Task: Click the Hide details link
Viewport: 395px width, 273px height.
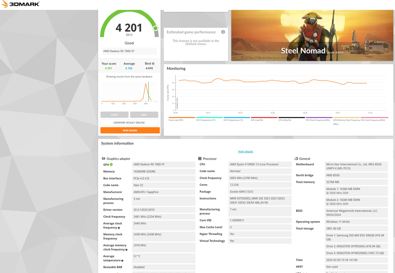Action: [x=245, y=152]
